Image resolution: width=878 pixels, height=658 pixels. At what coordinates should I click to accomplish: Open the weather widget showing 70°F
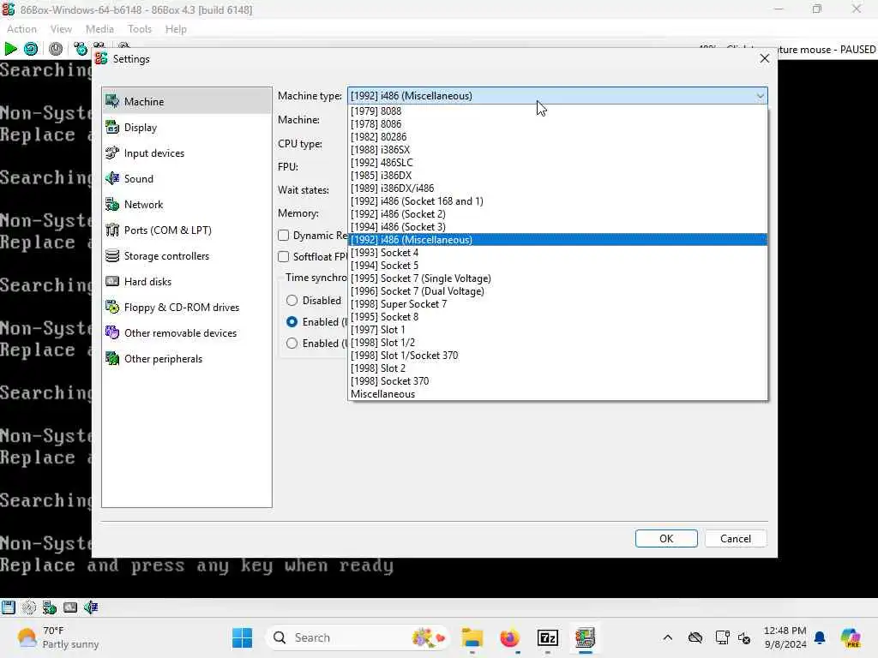(x=57, y=637)
